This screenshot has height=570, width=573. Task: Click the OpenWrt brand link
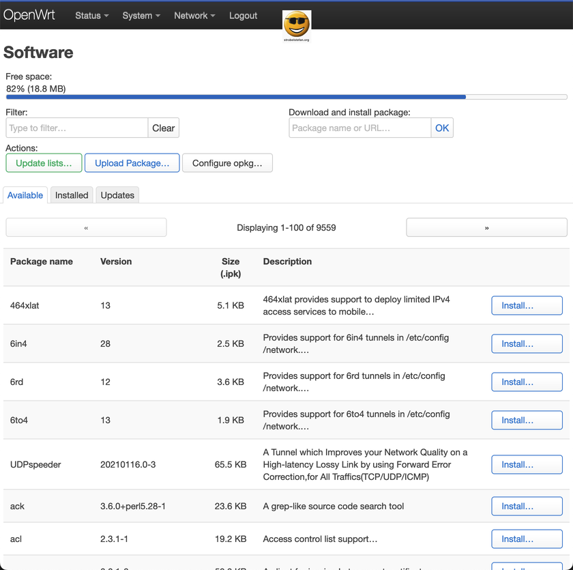point(29,15)
